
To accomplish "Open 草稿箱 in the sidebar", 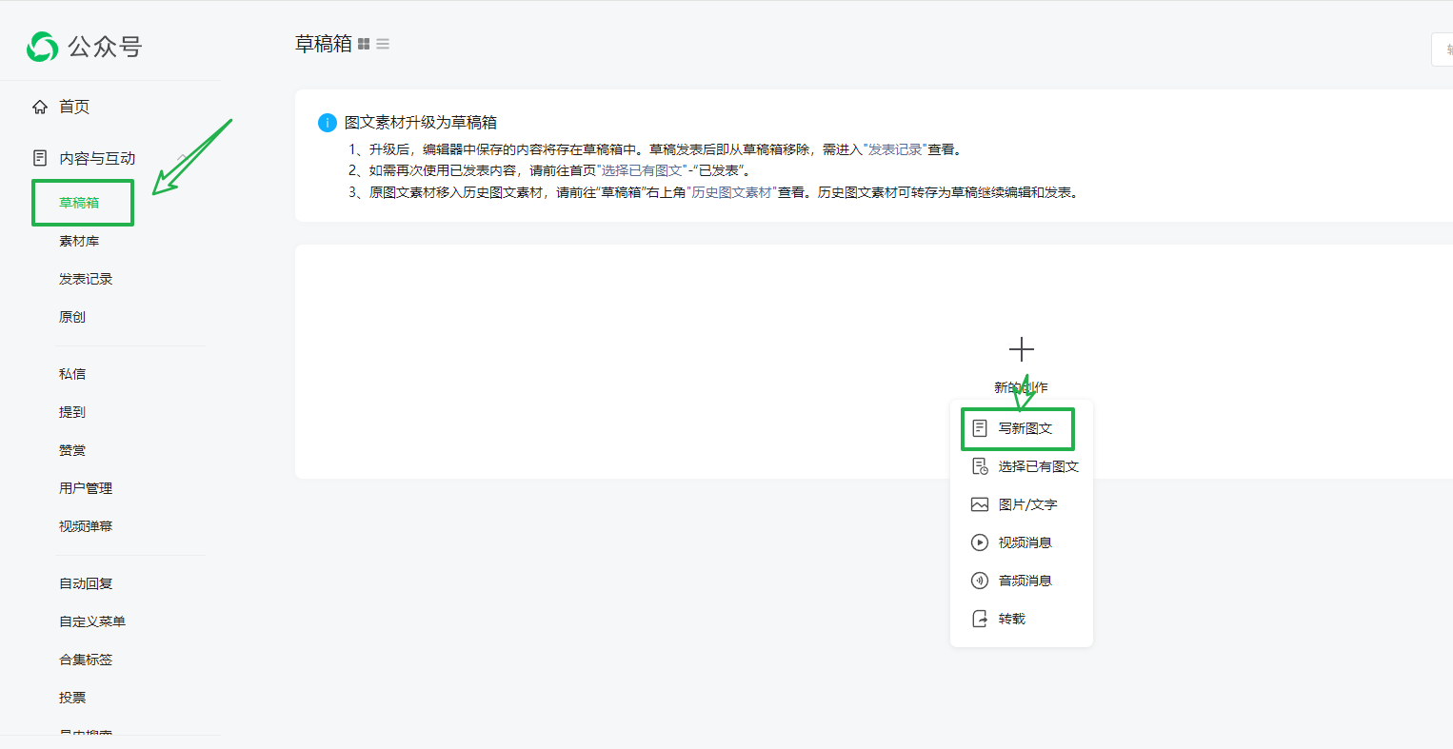I will [79, 203].
